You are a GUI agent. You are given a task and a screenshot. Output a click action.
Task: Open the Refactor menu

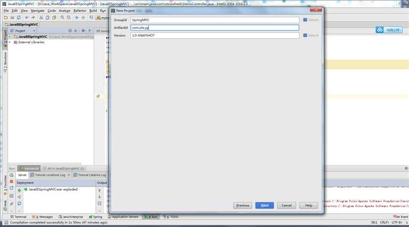pyautogui.click(x=80, y=11)
